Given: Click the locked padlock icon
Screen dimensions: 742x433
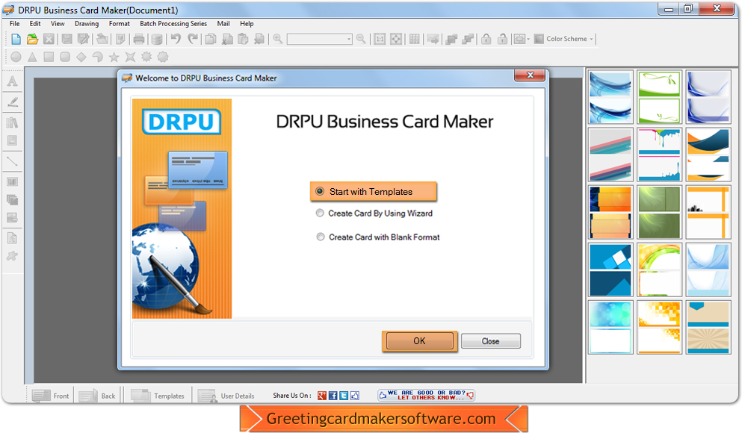Looking at the screenshot, I should coord(486,39).
